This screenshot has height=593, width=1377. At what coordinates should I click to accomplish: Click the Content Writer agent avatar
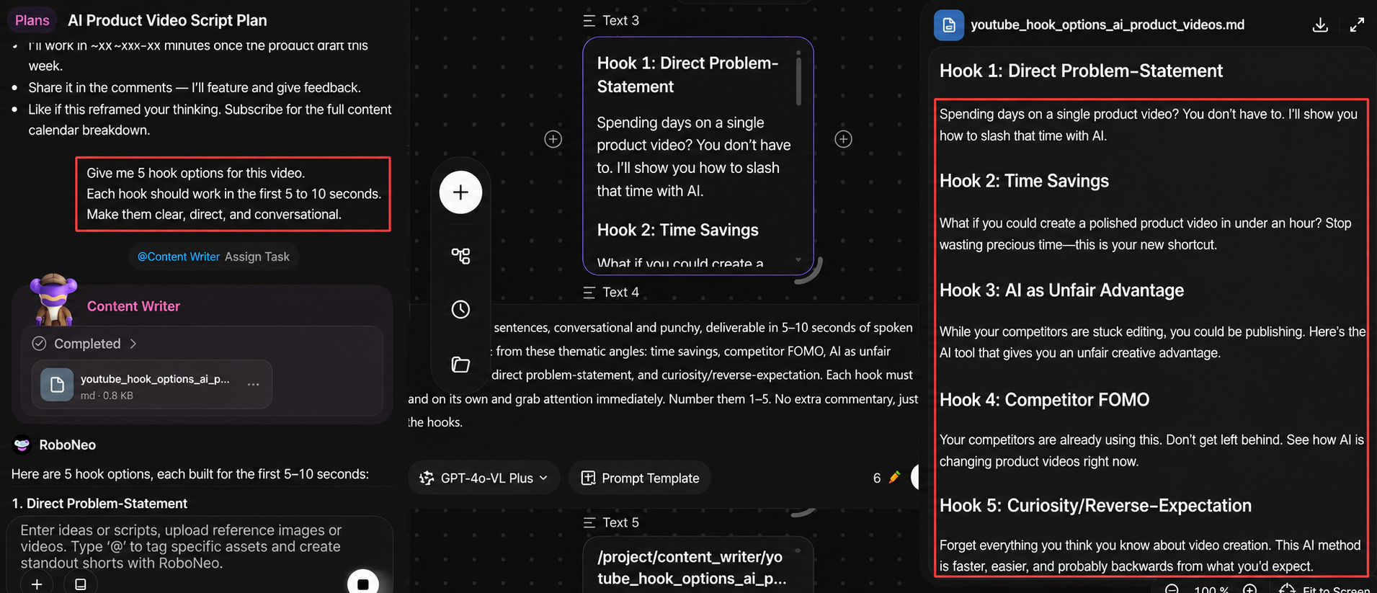click(x=53, y=300)
